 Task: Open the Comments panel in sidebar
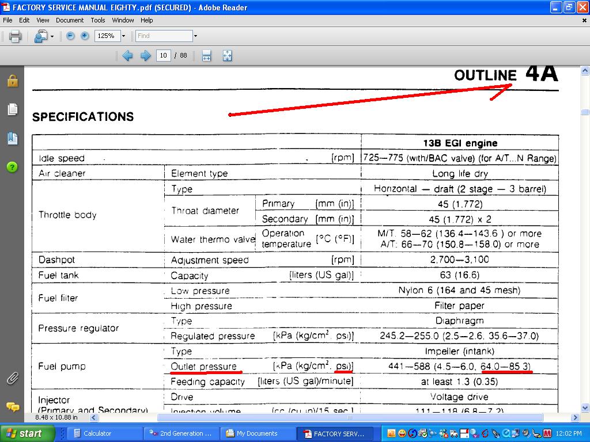click(12, 406)
